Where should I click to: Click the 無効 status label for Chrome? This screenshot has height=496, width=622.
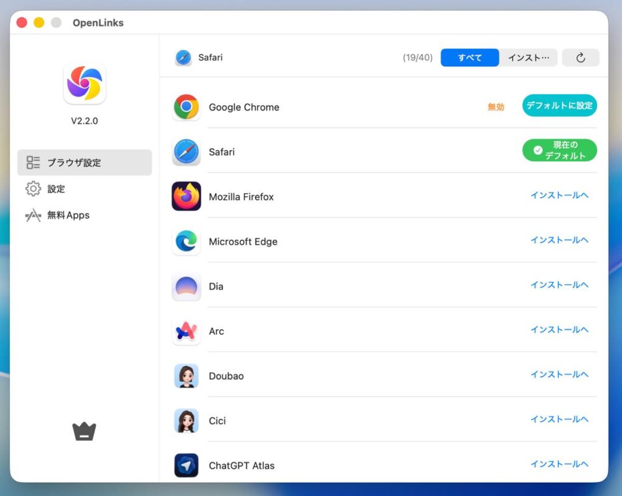[496, 107]
